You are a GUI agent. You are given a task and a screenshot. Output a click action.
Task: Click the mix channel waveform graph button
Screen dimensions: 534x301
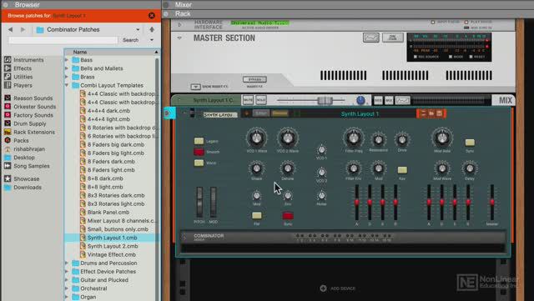point(402,100)
